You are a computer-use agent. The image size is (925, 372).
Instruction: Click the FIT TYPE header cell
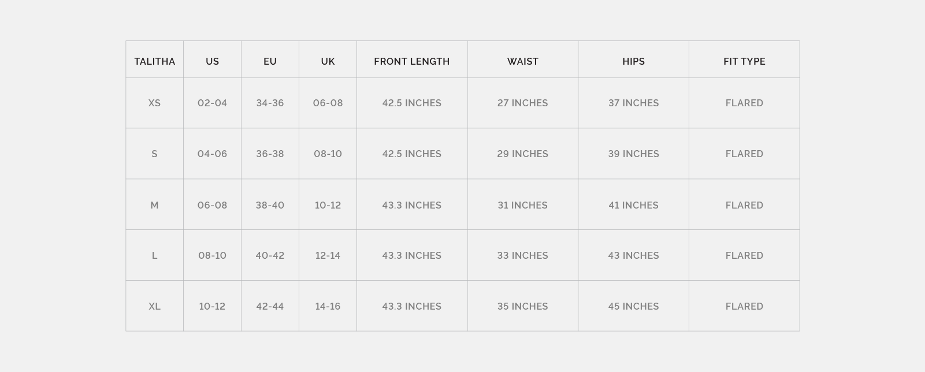tap(744, 61)
